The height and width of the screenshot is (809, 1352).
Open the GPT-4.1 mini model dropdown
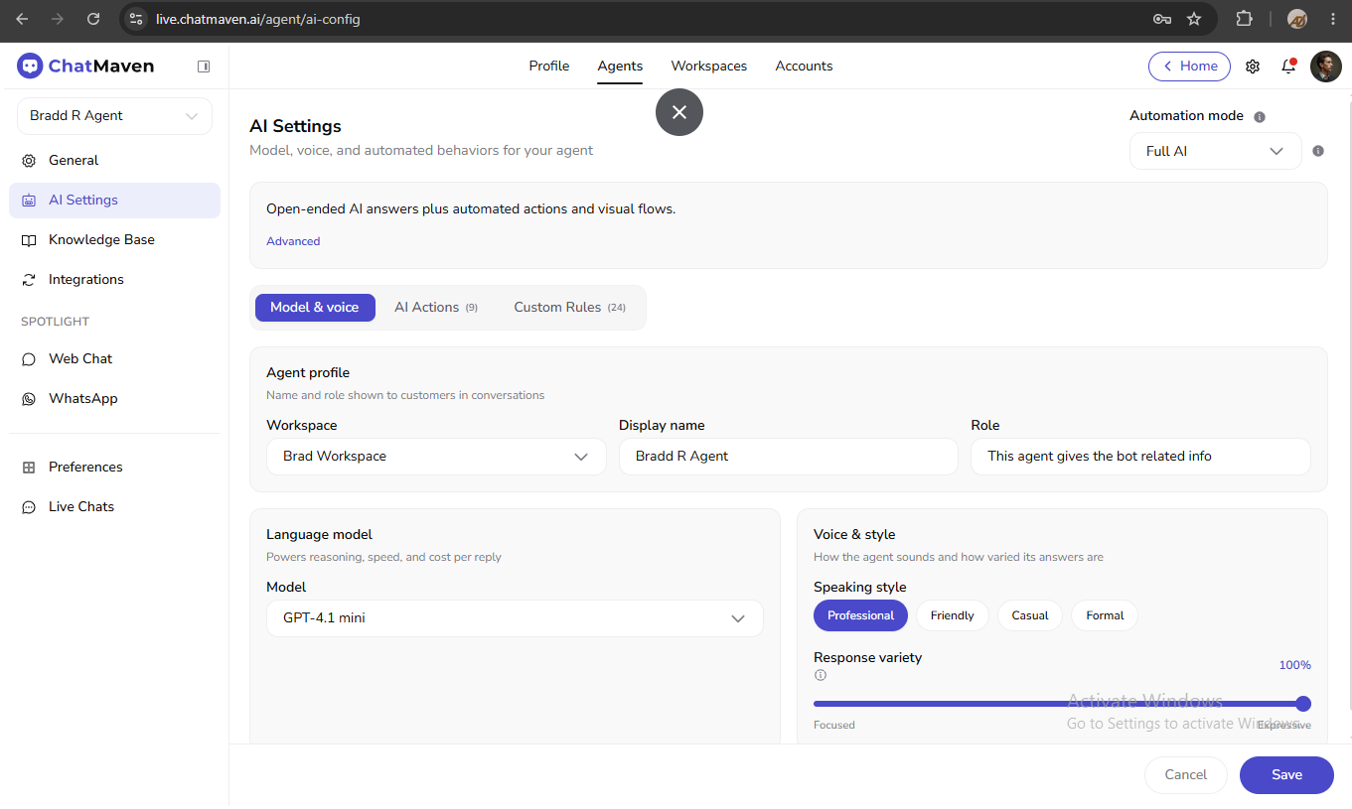coord(515,617)
